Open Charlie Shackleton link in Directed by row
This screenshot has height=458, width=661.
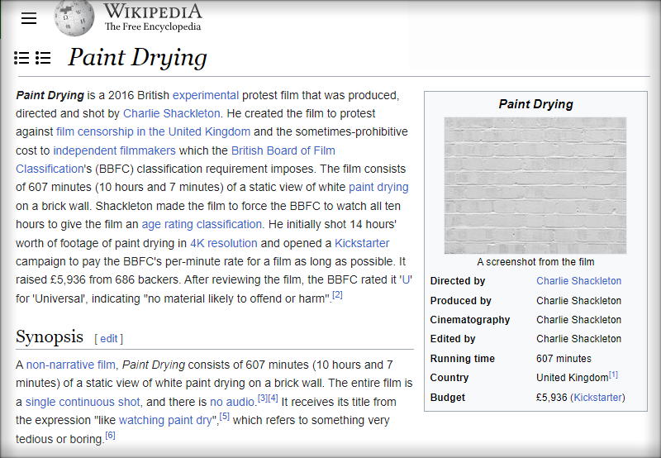[x=578, y=281]
